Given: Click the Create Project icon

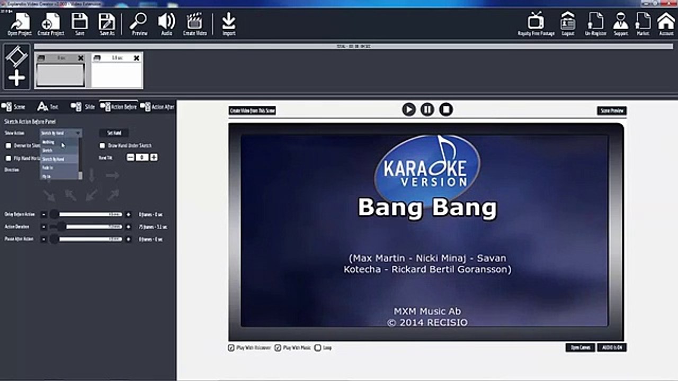Looking at the screenshot, I should (x=51, y=24).
